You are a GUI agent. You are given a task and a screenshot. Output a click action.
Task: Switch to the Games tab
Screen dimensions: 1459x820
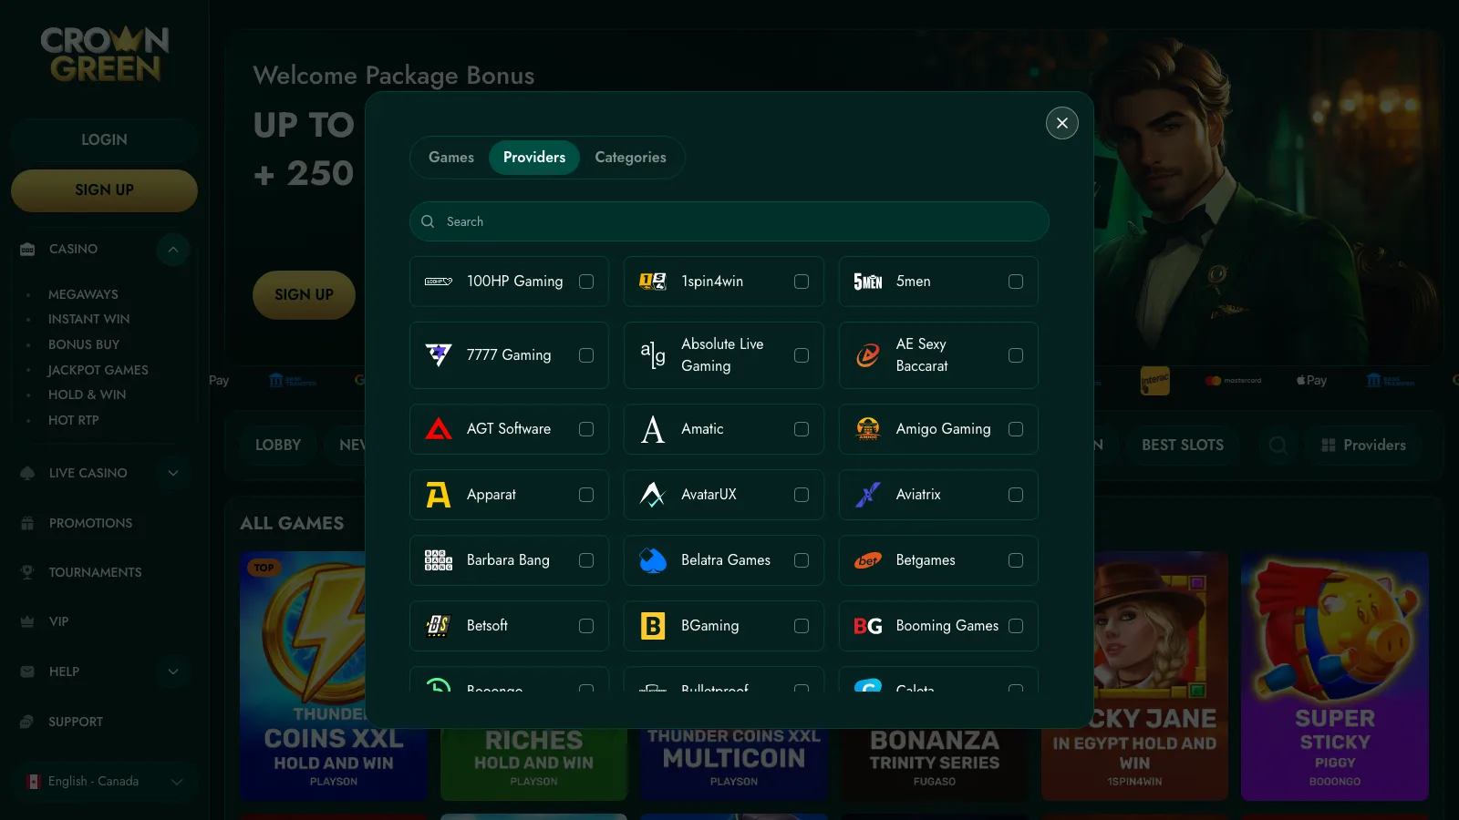pos(451,158)
